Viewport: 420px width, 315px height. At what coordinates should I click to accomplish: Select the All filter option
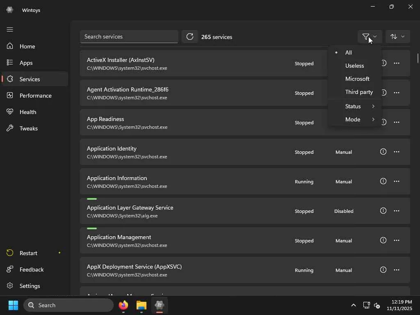point(349,52)
